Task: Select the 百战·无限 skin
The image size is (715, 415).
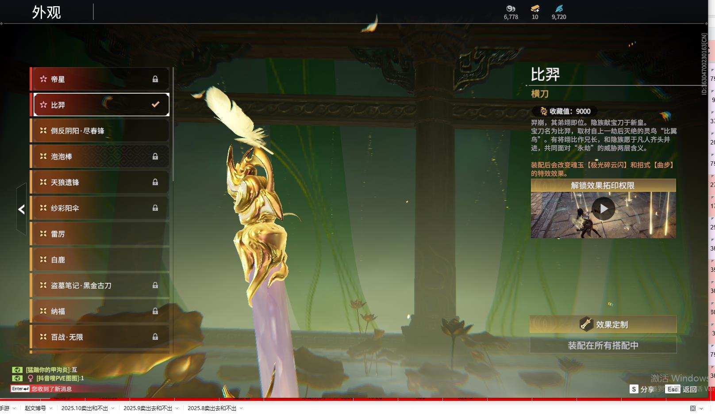Action: point(100,337)
